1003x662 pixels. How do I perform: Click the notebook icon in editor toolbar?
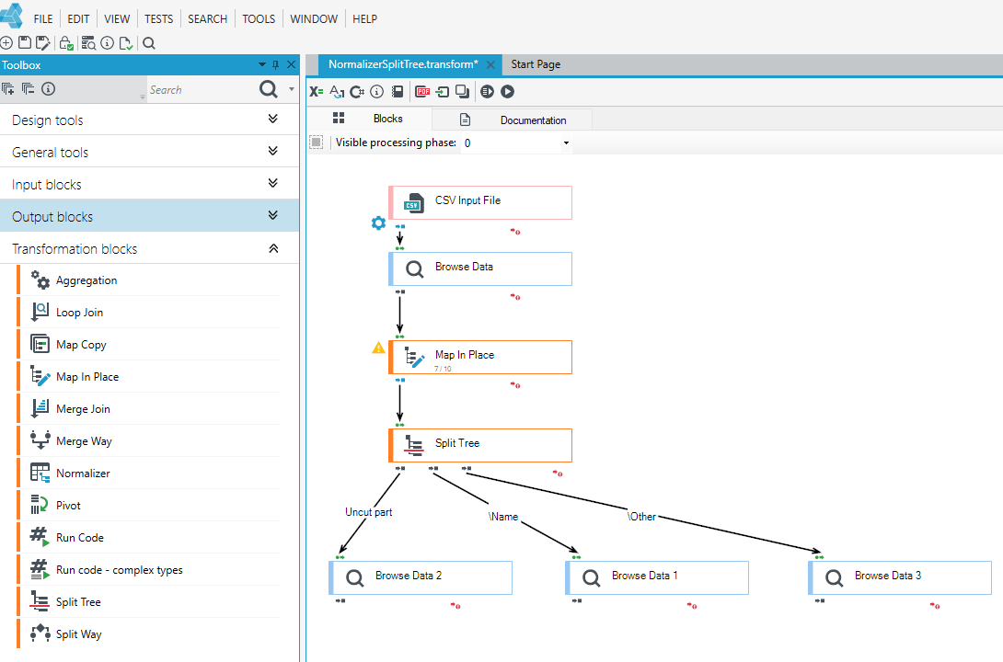point(398,91)
